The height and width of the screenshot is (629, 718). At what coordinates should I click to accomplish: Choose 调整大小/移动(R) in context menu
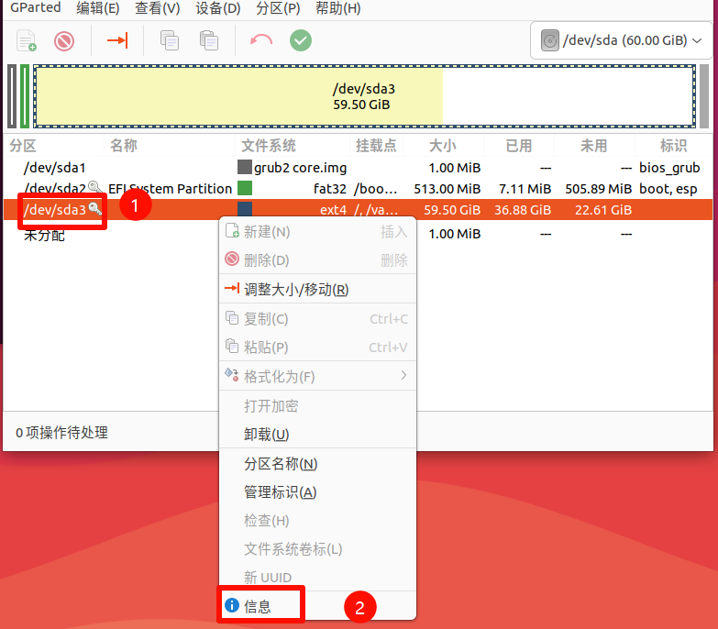pos(318,290)
